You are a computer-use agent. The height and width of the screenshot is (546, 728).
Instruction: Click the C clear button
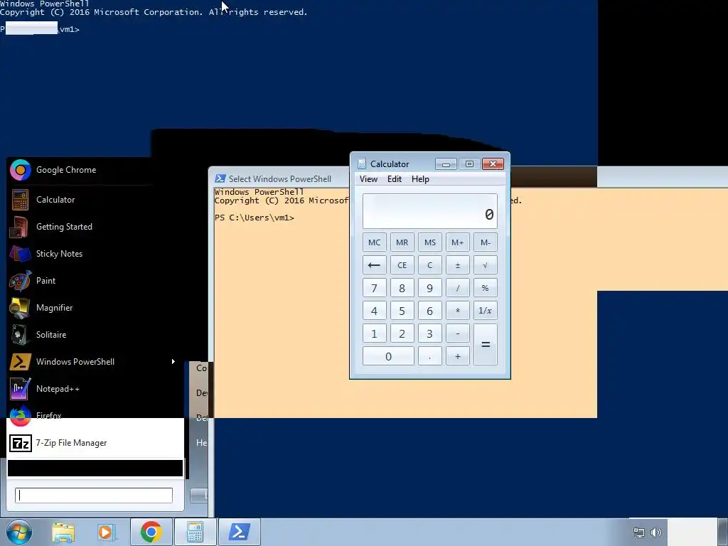pos(430,265)
